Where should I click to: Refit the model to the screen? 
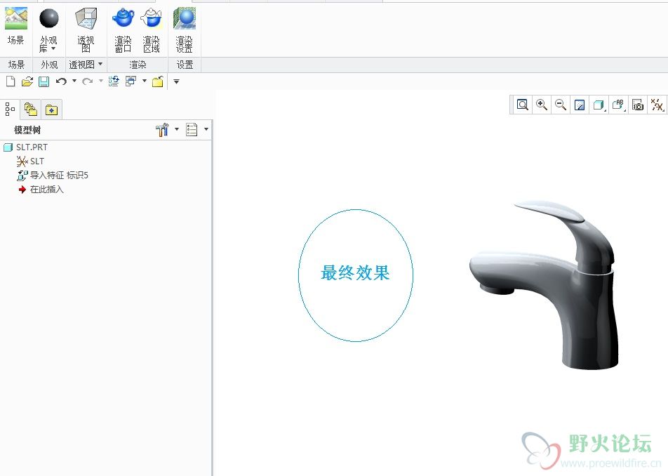tap(522, 105)
